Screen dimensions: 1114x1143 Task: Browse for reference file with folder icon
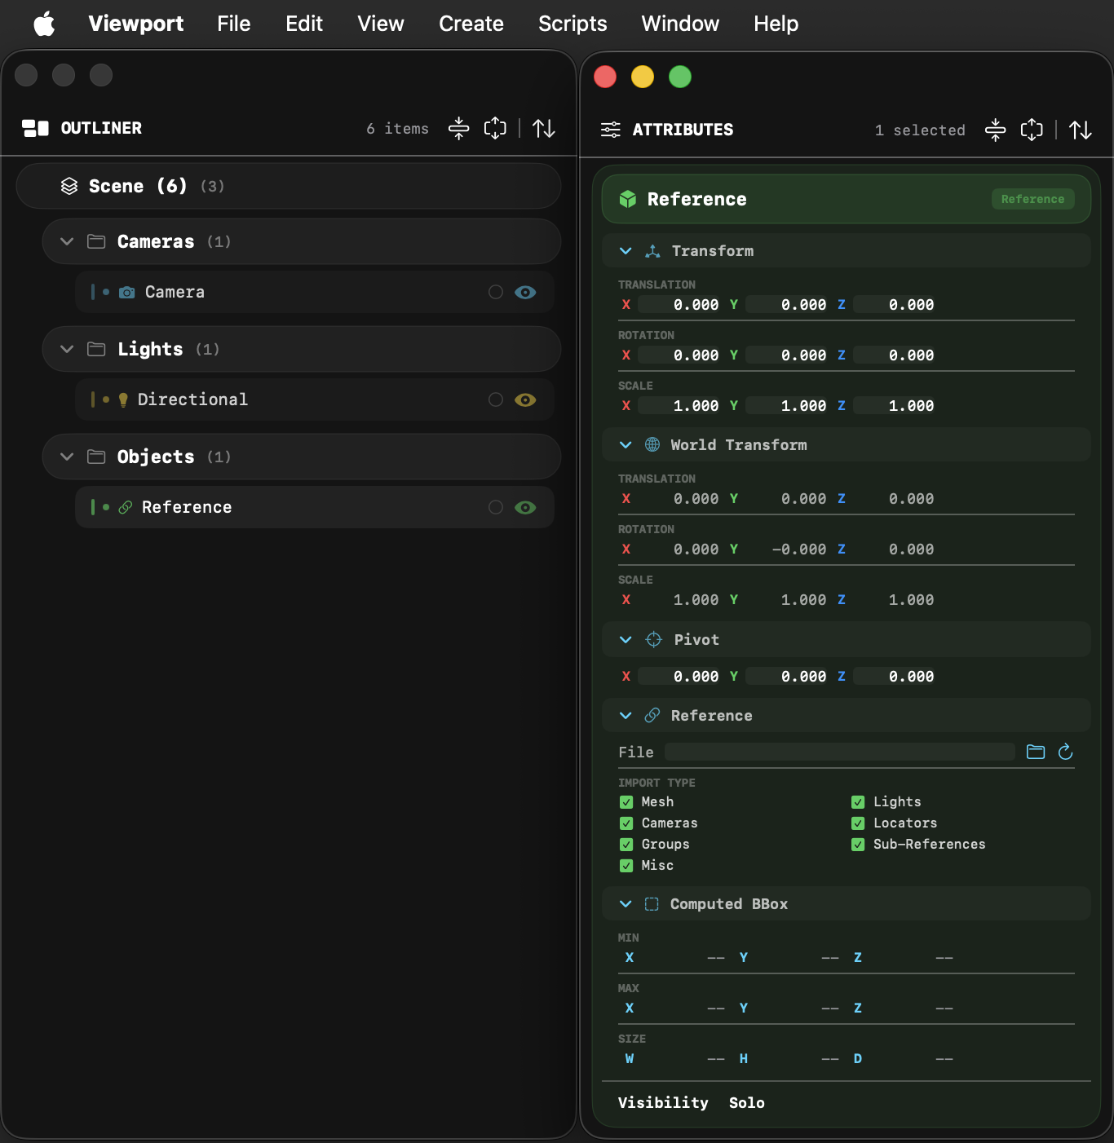[x=1036, y=752]
